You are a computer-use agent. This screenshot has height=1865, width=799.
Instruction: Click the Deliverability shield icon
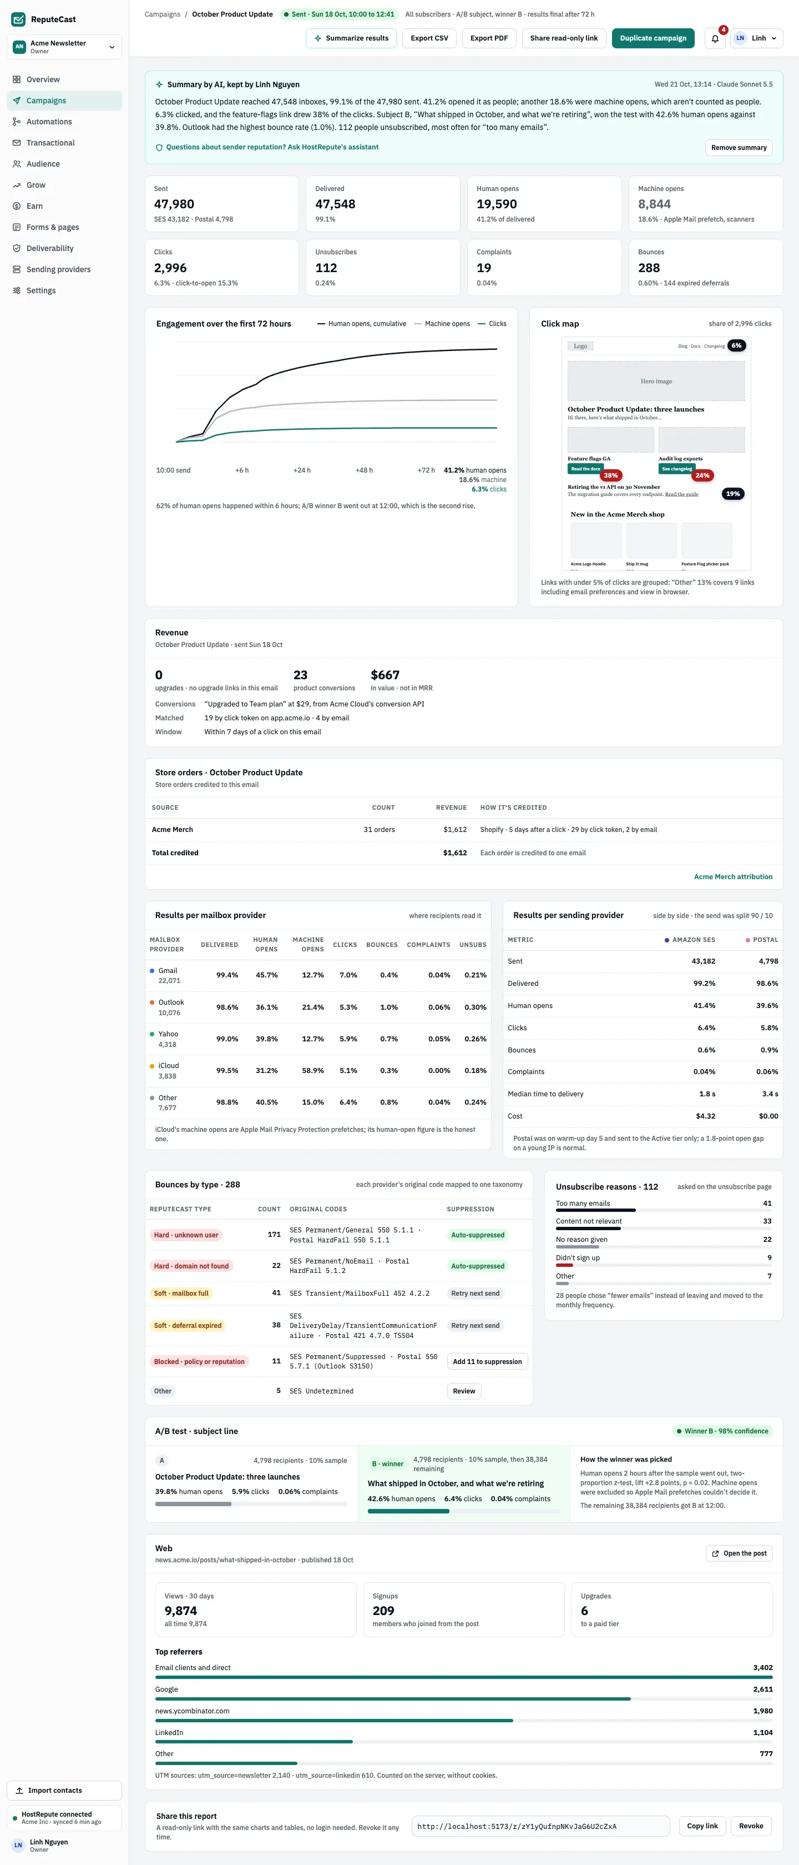click(17, 248)
